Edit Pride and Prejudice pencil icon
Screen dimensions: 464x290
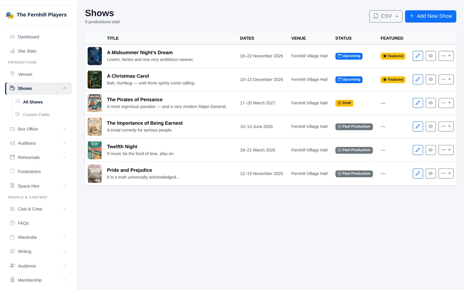[x=418, y=173]
